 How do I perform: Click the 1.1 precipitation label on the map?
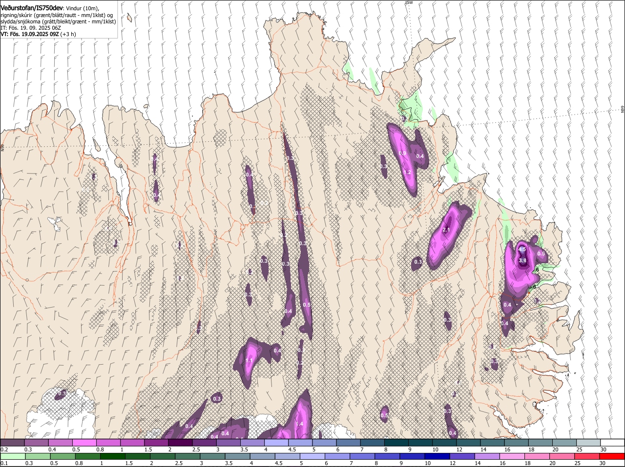[249, 361]
